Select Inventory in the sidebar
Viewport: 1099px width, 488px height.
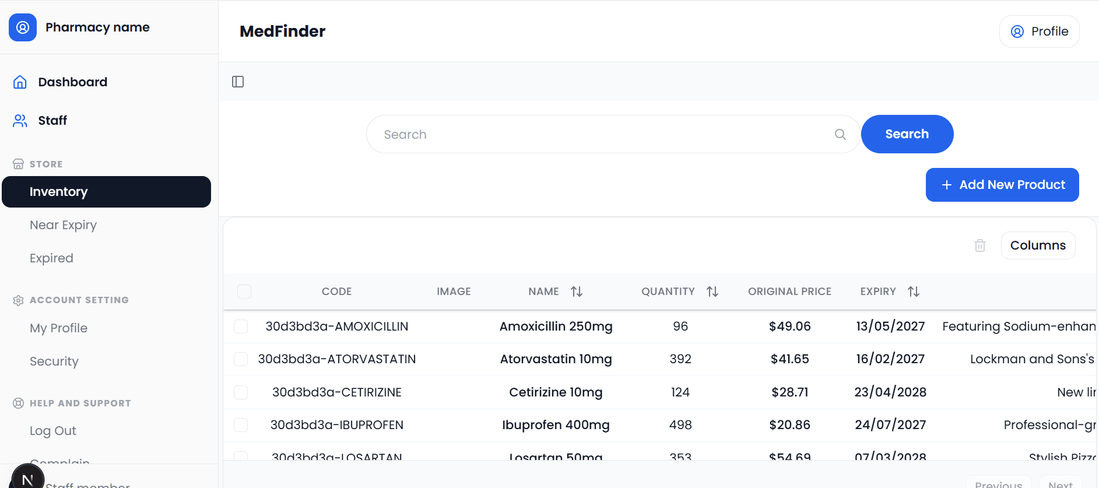pyautogui.click(x=106, y=192)
